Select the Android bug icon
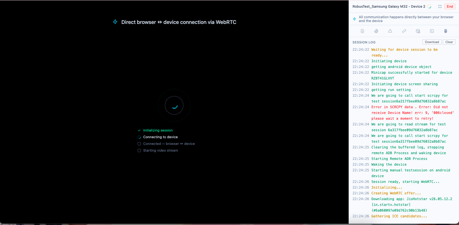 446,31
